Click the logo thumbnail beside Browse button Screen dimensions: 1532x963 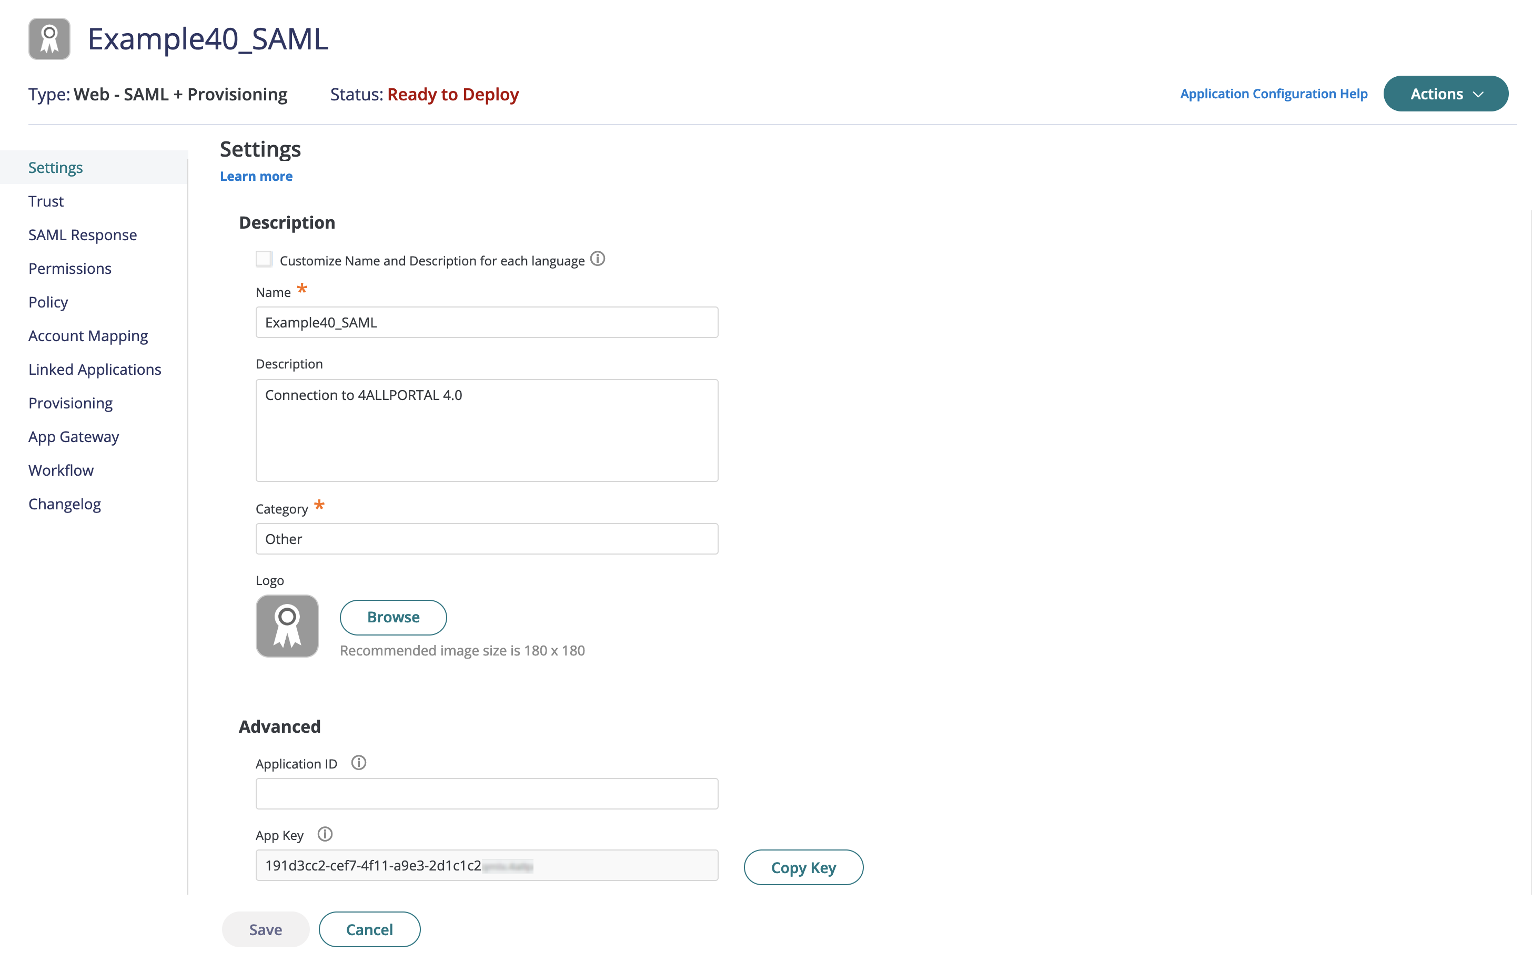point(287,626)
